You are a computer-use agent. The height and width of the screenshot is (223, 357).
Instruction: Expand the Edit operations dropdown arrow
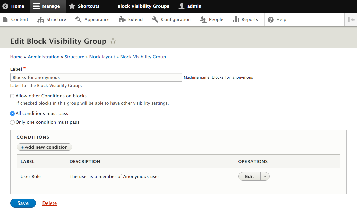point(265,176)
